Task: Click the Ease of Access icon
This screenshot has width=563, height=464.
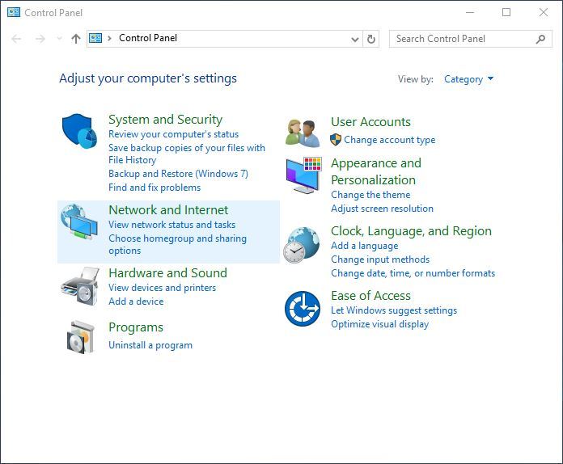Action: 303,309
